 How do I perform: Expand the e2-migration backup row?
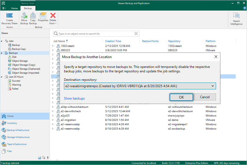[x=53, y=120]
